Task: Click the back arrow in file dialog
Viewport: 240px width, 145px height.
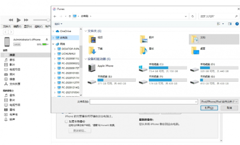Action: coord(55,16)
